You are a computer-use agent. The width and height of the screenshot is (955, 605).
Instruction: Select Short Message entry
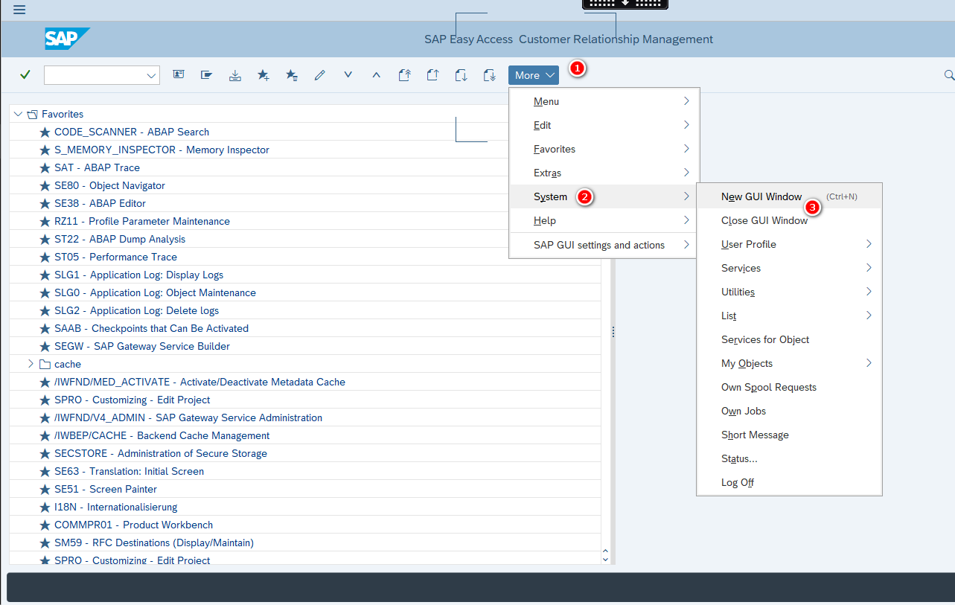tap(789, 435)
